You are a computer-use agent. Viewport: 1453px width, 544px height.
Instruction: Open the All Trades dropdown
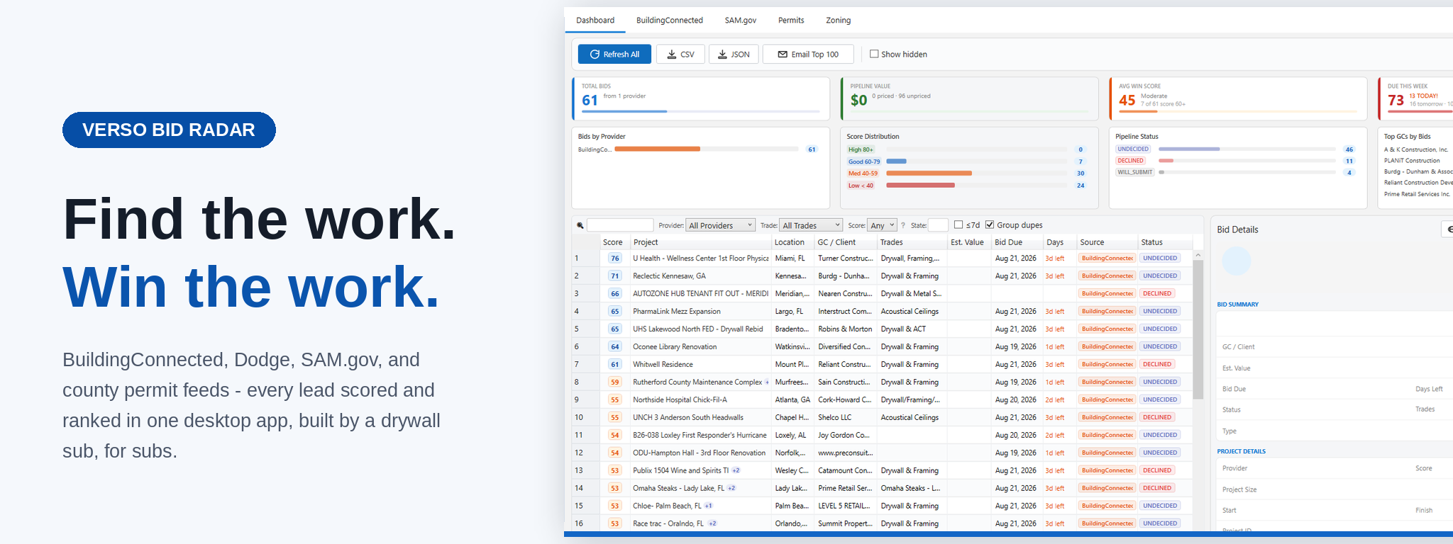pos(811,225)
